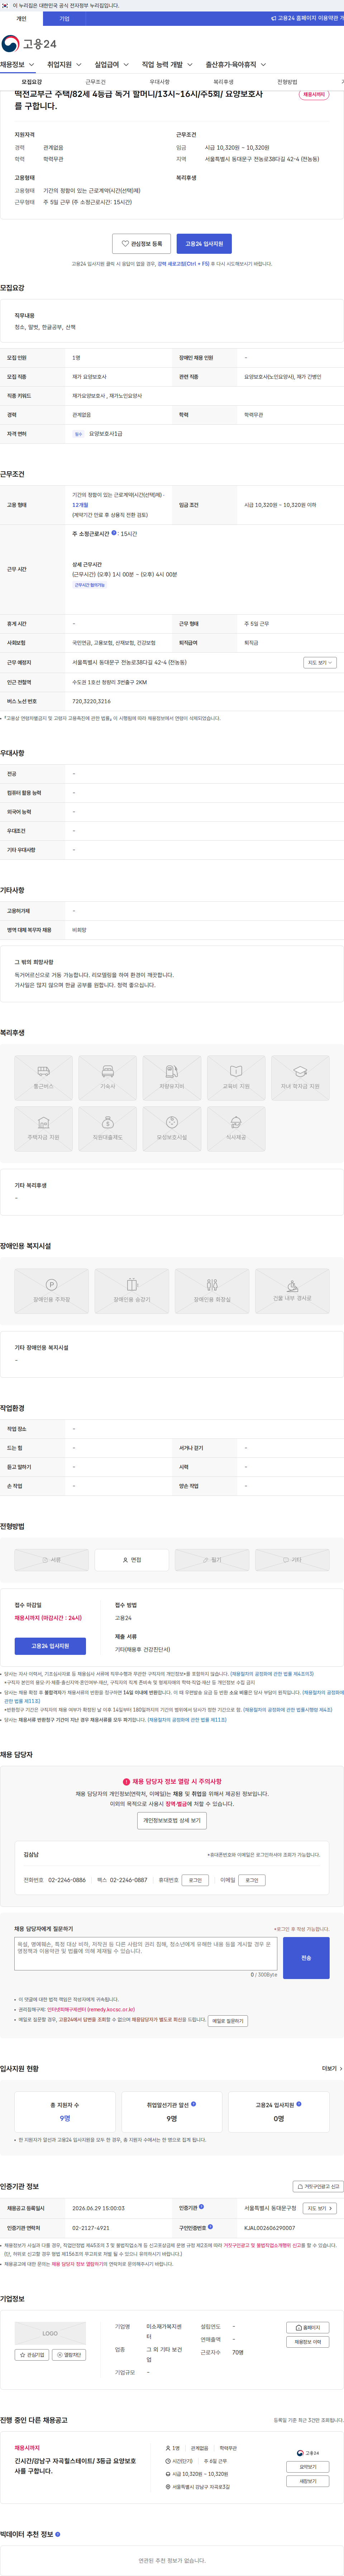Select the 전형방법 section tab

click(x=287, y=82)
